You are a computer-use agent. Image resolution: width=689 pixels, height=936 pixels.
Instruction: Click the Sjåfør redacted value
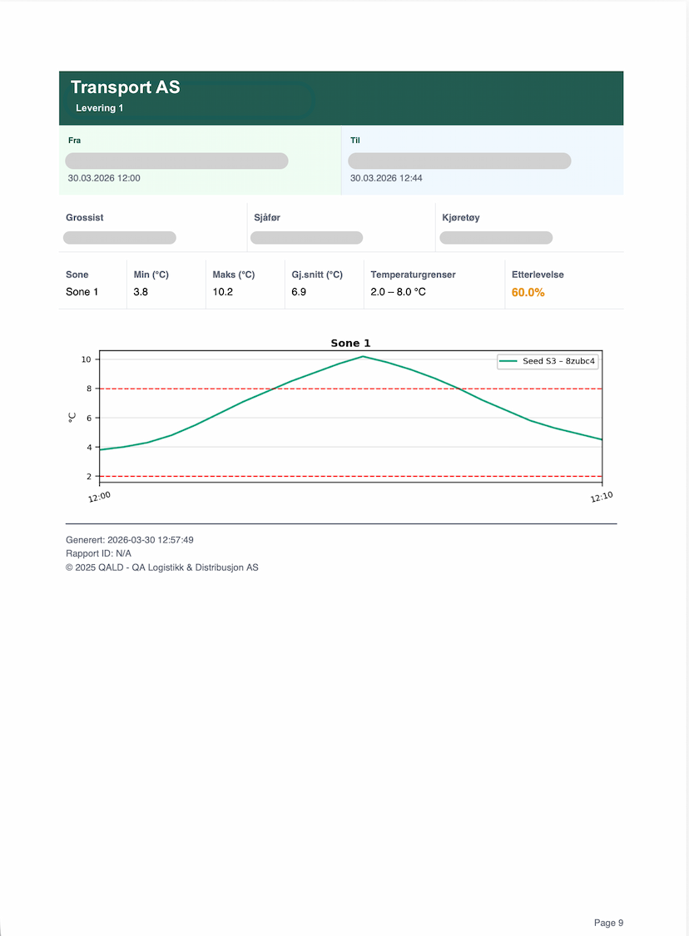click(x=307, y=238)
